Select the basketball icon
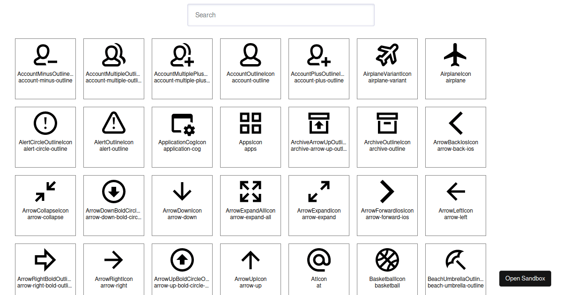The width and height of the screenshot is (562, 295). click(x=387, y=259)
